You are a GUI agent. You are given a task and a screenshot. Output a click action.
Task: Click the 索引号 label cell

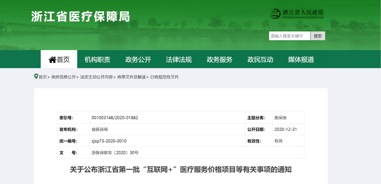[x=73, y=118]
